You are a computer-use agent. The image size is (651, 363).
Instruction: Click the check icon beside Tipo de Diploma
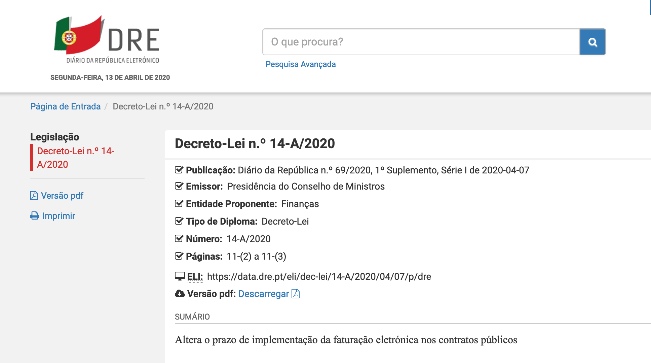[x=179, y=221]
